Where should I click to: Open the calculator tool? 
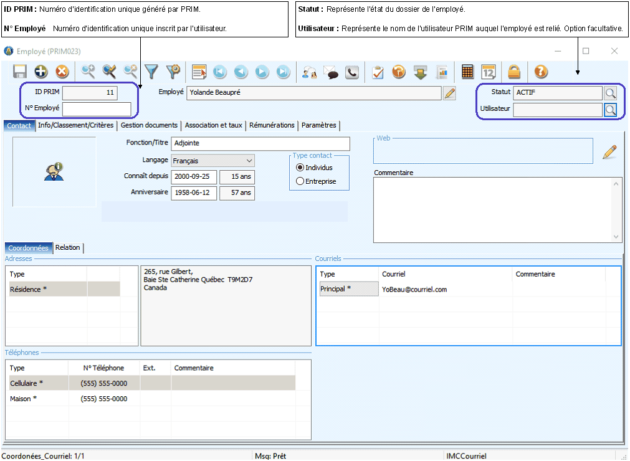click(x=467, y=72)
